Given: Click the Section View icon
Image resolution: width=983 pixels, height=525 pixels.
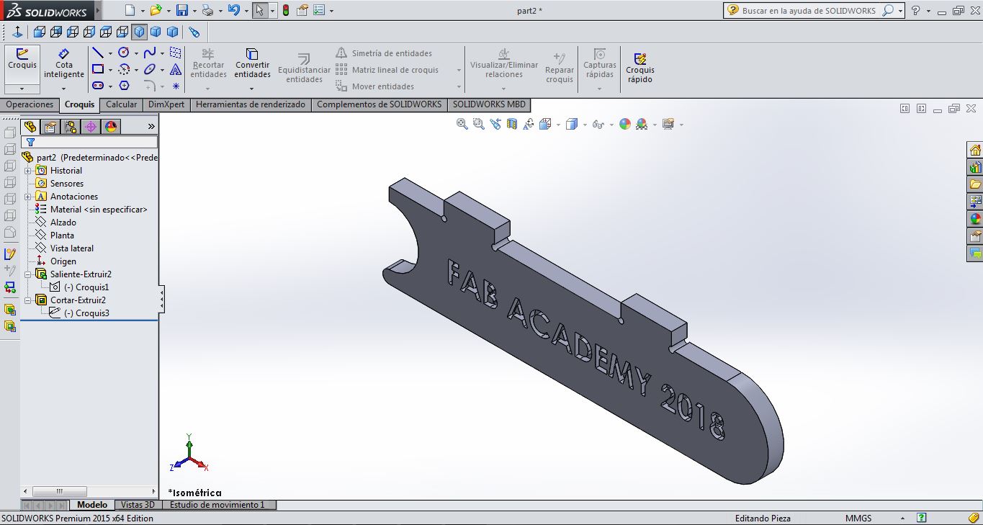Looking at the screenshot, I should click(x=512, y=124).
